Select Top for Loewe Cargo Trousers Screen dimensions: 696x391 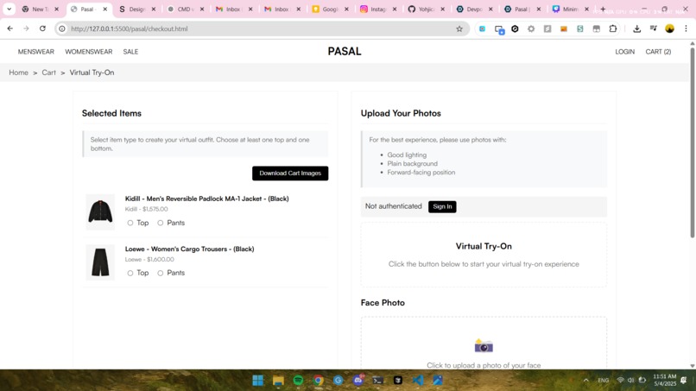pyautogui.click(x=130, y=273)
